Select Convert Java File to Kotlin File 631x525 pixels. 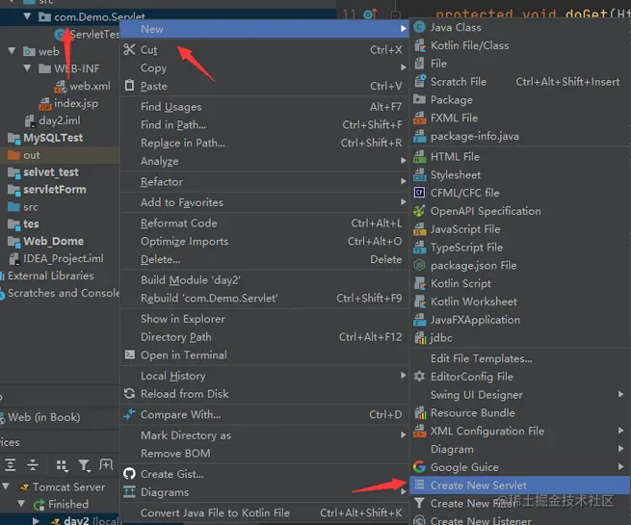pos(264,512)
